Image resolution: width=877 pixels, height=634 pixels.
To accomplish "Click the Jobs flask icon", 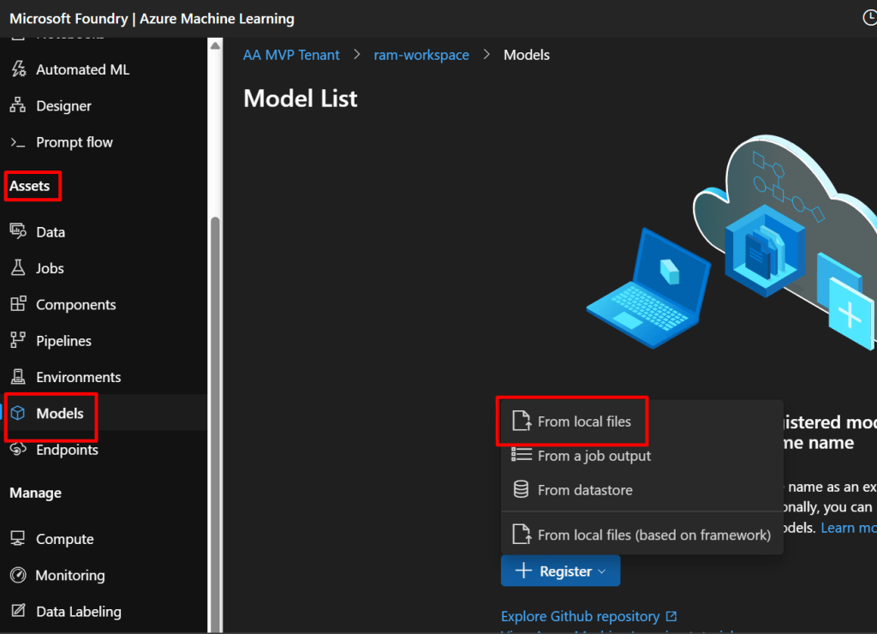I will click(x=18, y=268).
